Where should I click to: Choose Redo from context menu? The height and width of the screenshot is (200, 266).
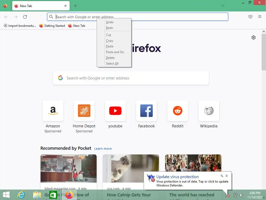click(x=114, y=28)
